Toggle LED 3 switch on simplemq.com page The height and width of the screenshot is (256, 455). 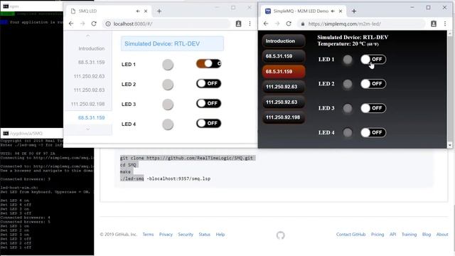point(373,108)
